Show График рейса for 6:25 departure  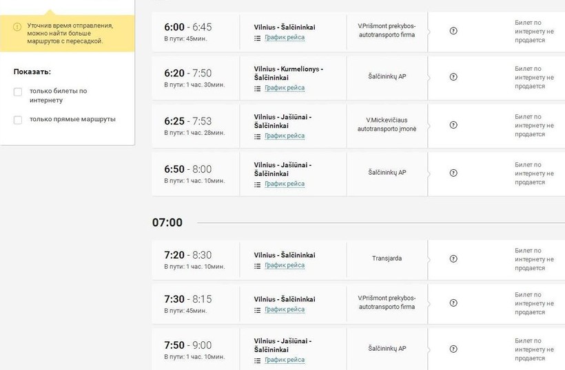[x=284, y=136]
